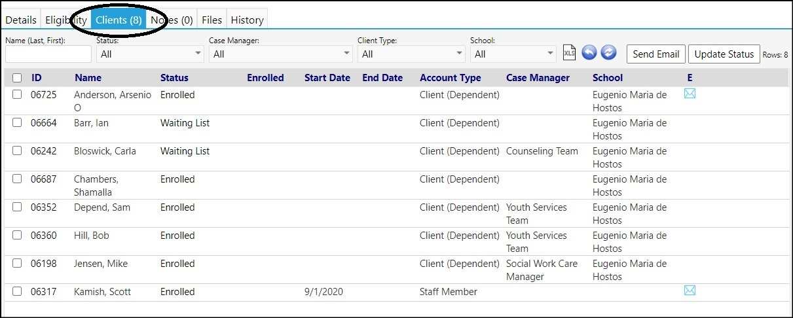Image resolution: width=793 pixels, height=318 pixels.
Task: Tick the checkbox for Jensen, Mike
Action: click(x=17, y=263)
